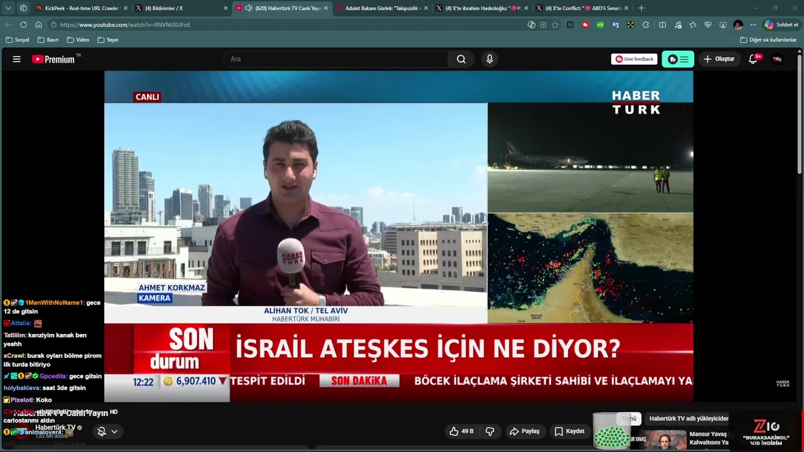Screen dimensions: 804x452
Task: Toggle Edge split screen view
Action: [663, 24]
